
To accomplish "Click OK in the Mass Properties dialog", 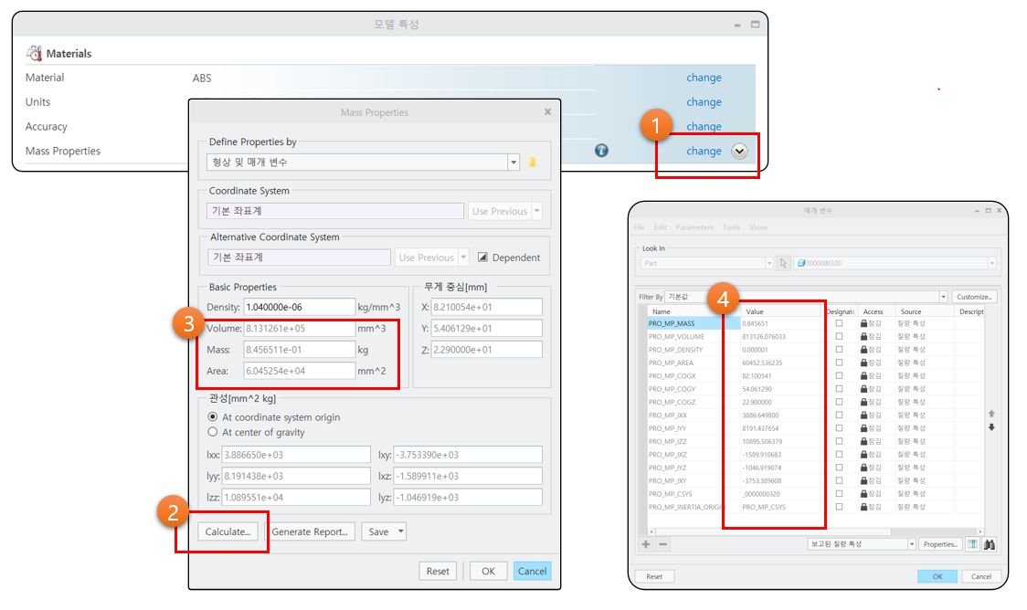I will point(488,571).
